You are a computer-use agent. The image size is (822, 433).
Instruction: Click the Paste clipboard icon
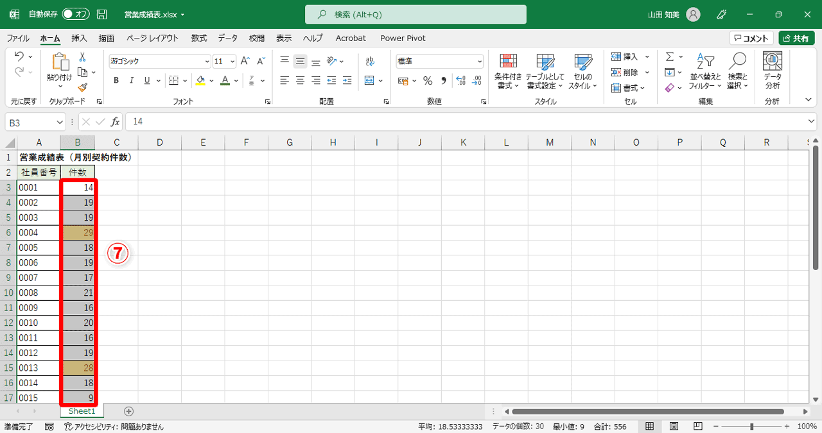click(60, 62)
